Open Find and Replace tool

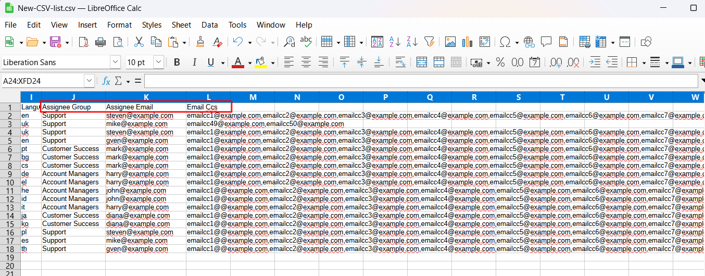pos(289,42)
